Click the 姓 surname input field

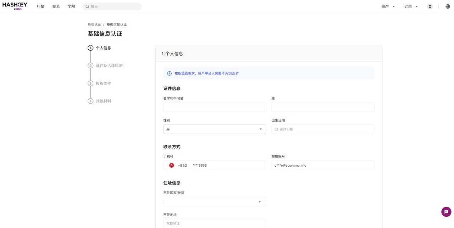tap(323, 107)
